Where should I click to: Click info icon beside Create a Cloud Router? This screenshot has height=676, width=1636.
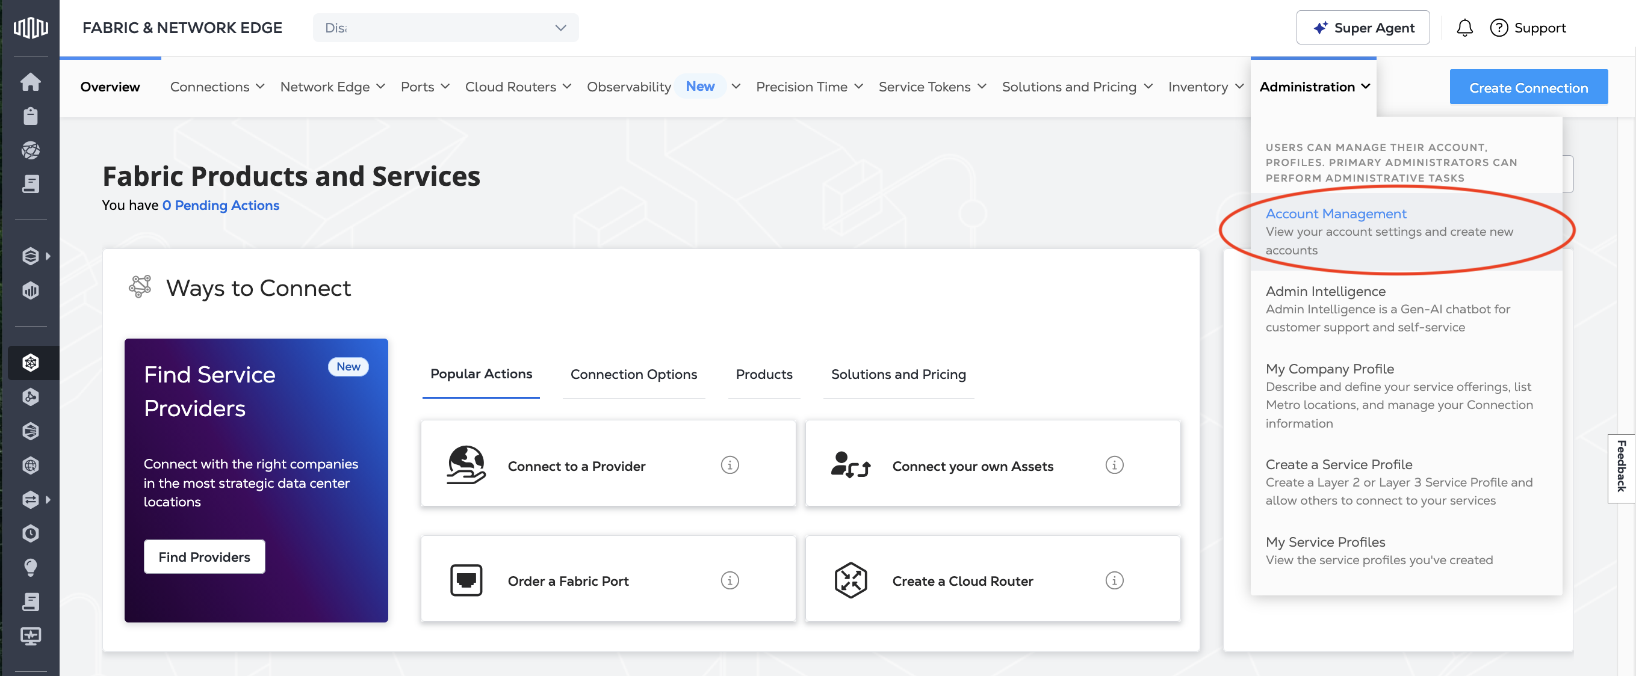click(x=1114, y=580)
